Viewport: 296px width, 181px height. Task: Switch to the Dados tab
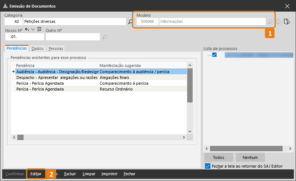click(37, 49)
